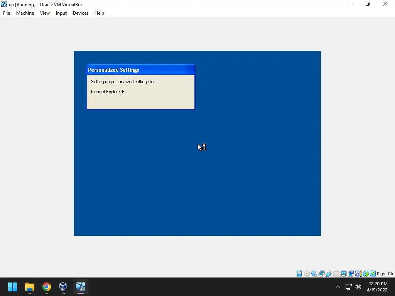This screenshot has width=395, height=296.
Task: Open the File menu in VirtualBox
Action: pyautogui.click(x=7, y=13)
